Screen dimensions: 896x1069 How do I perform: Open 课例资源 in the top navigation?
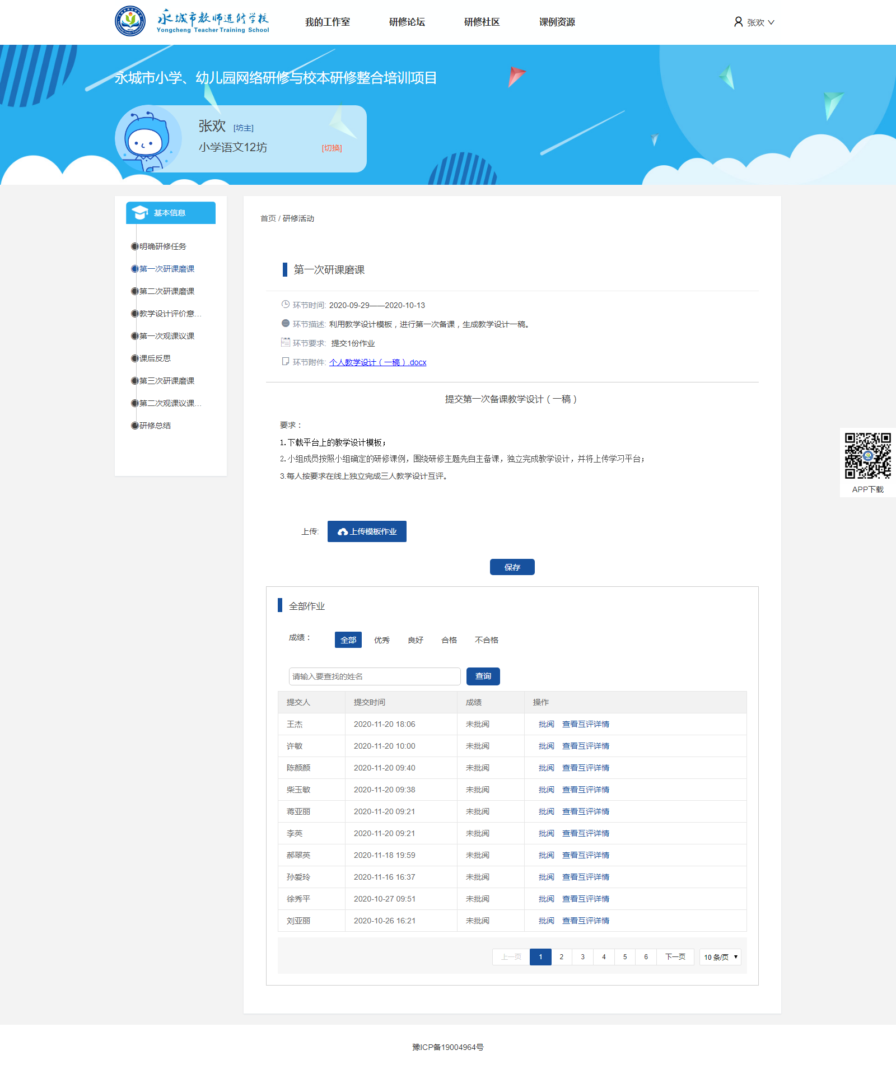point(557,22)
